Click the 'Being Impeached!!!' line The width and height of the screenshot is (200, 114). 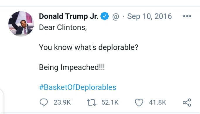(72, 68)
